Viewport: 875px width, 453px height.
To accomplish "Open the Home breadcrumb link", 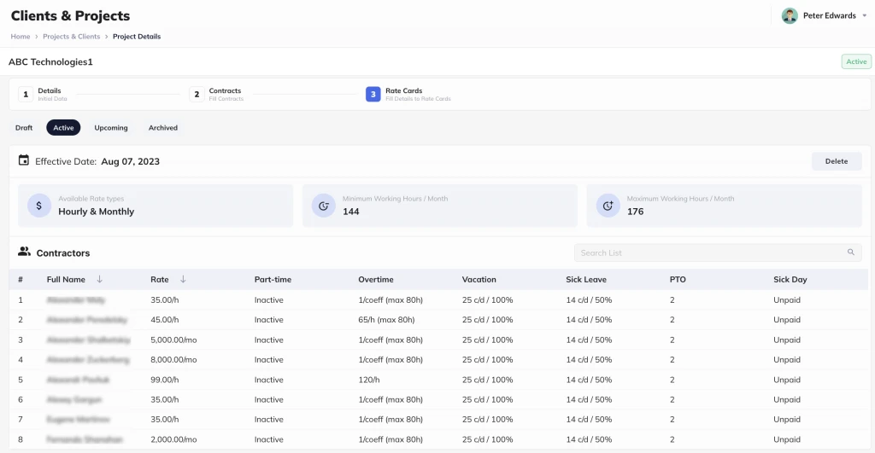I will coord(21,36).
